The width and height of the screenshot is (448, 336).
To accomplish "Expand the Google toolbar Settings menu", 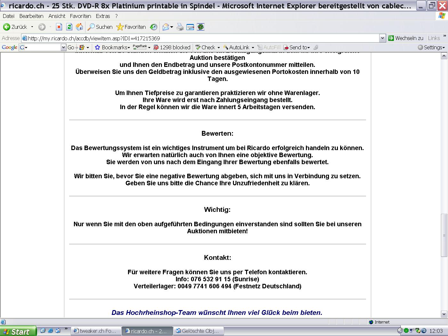I will click(x=431, y=47).
